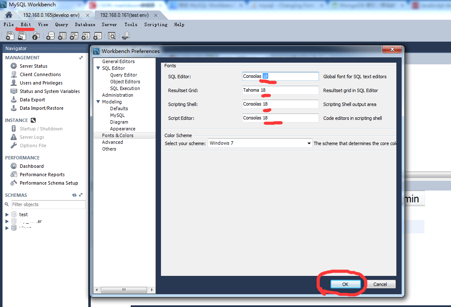
Task: Collapse the Modeling tree node
Action: point(98,102)
